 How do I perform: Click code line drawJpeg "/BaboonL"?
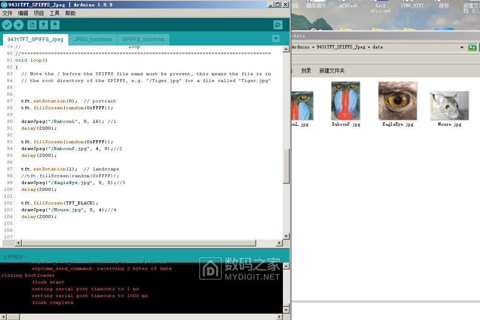(x=68, y=122)
